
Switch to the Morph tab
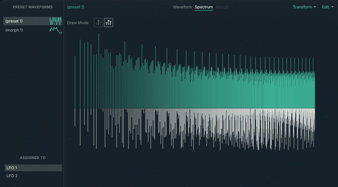[x=222, y=7]
